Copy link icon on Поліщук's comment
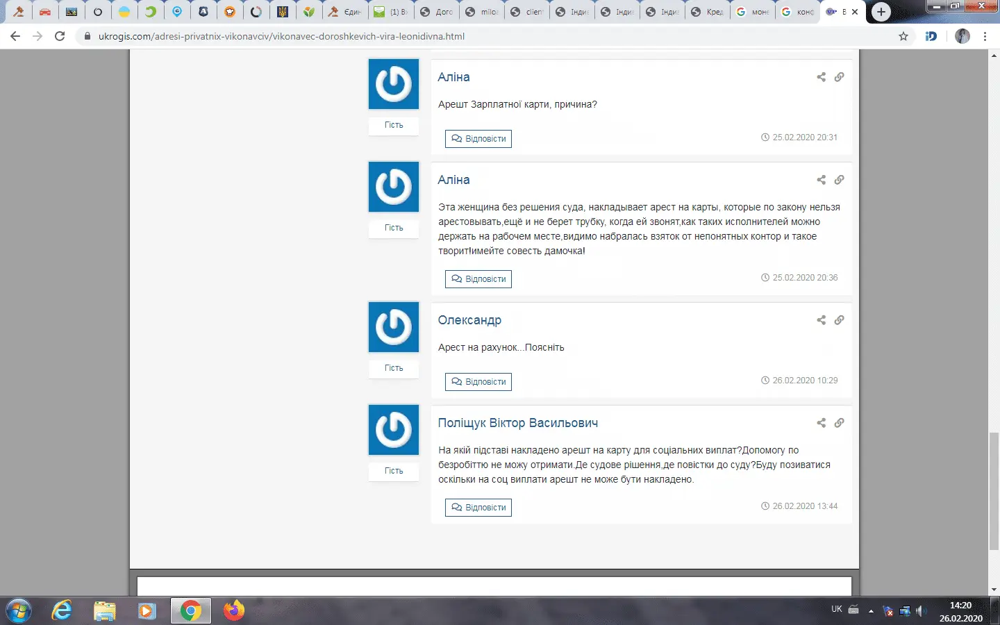 [x=839, y=423]
